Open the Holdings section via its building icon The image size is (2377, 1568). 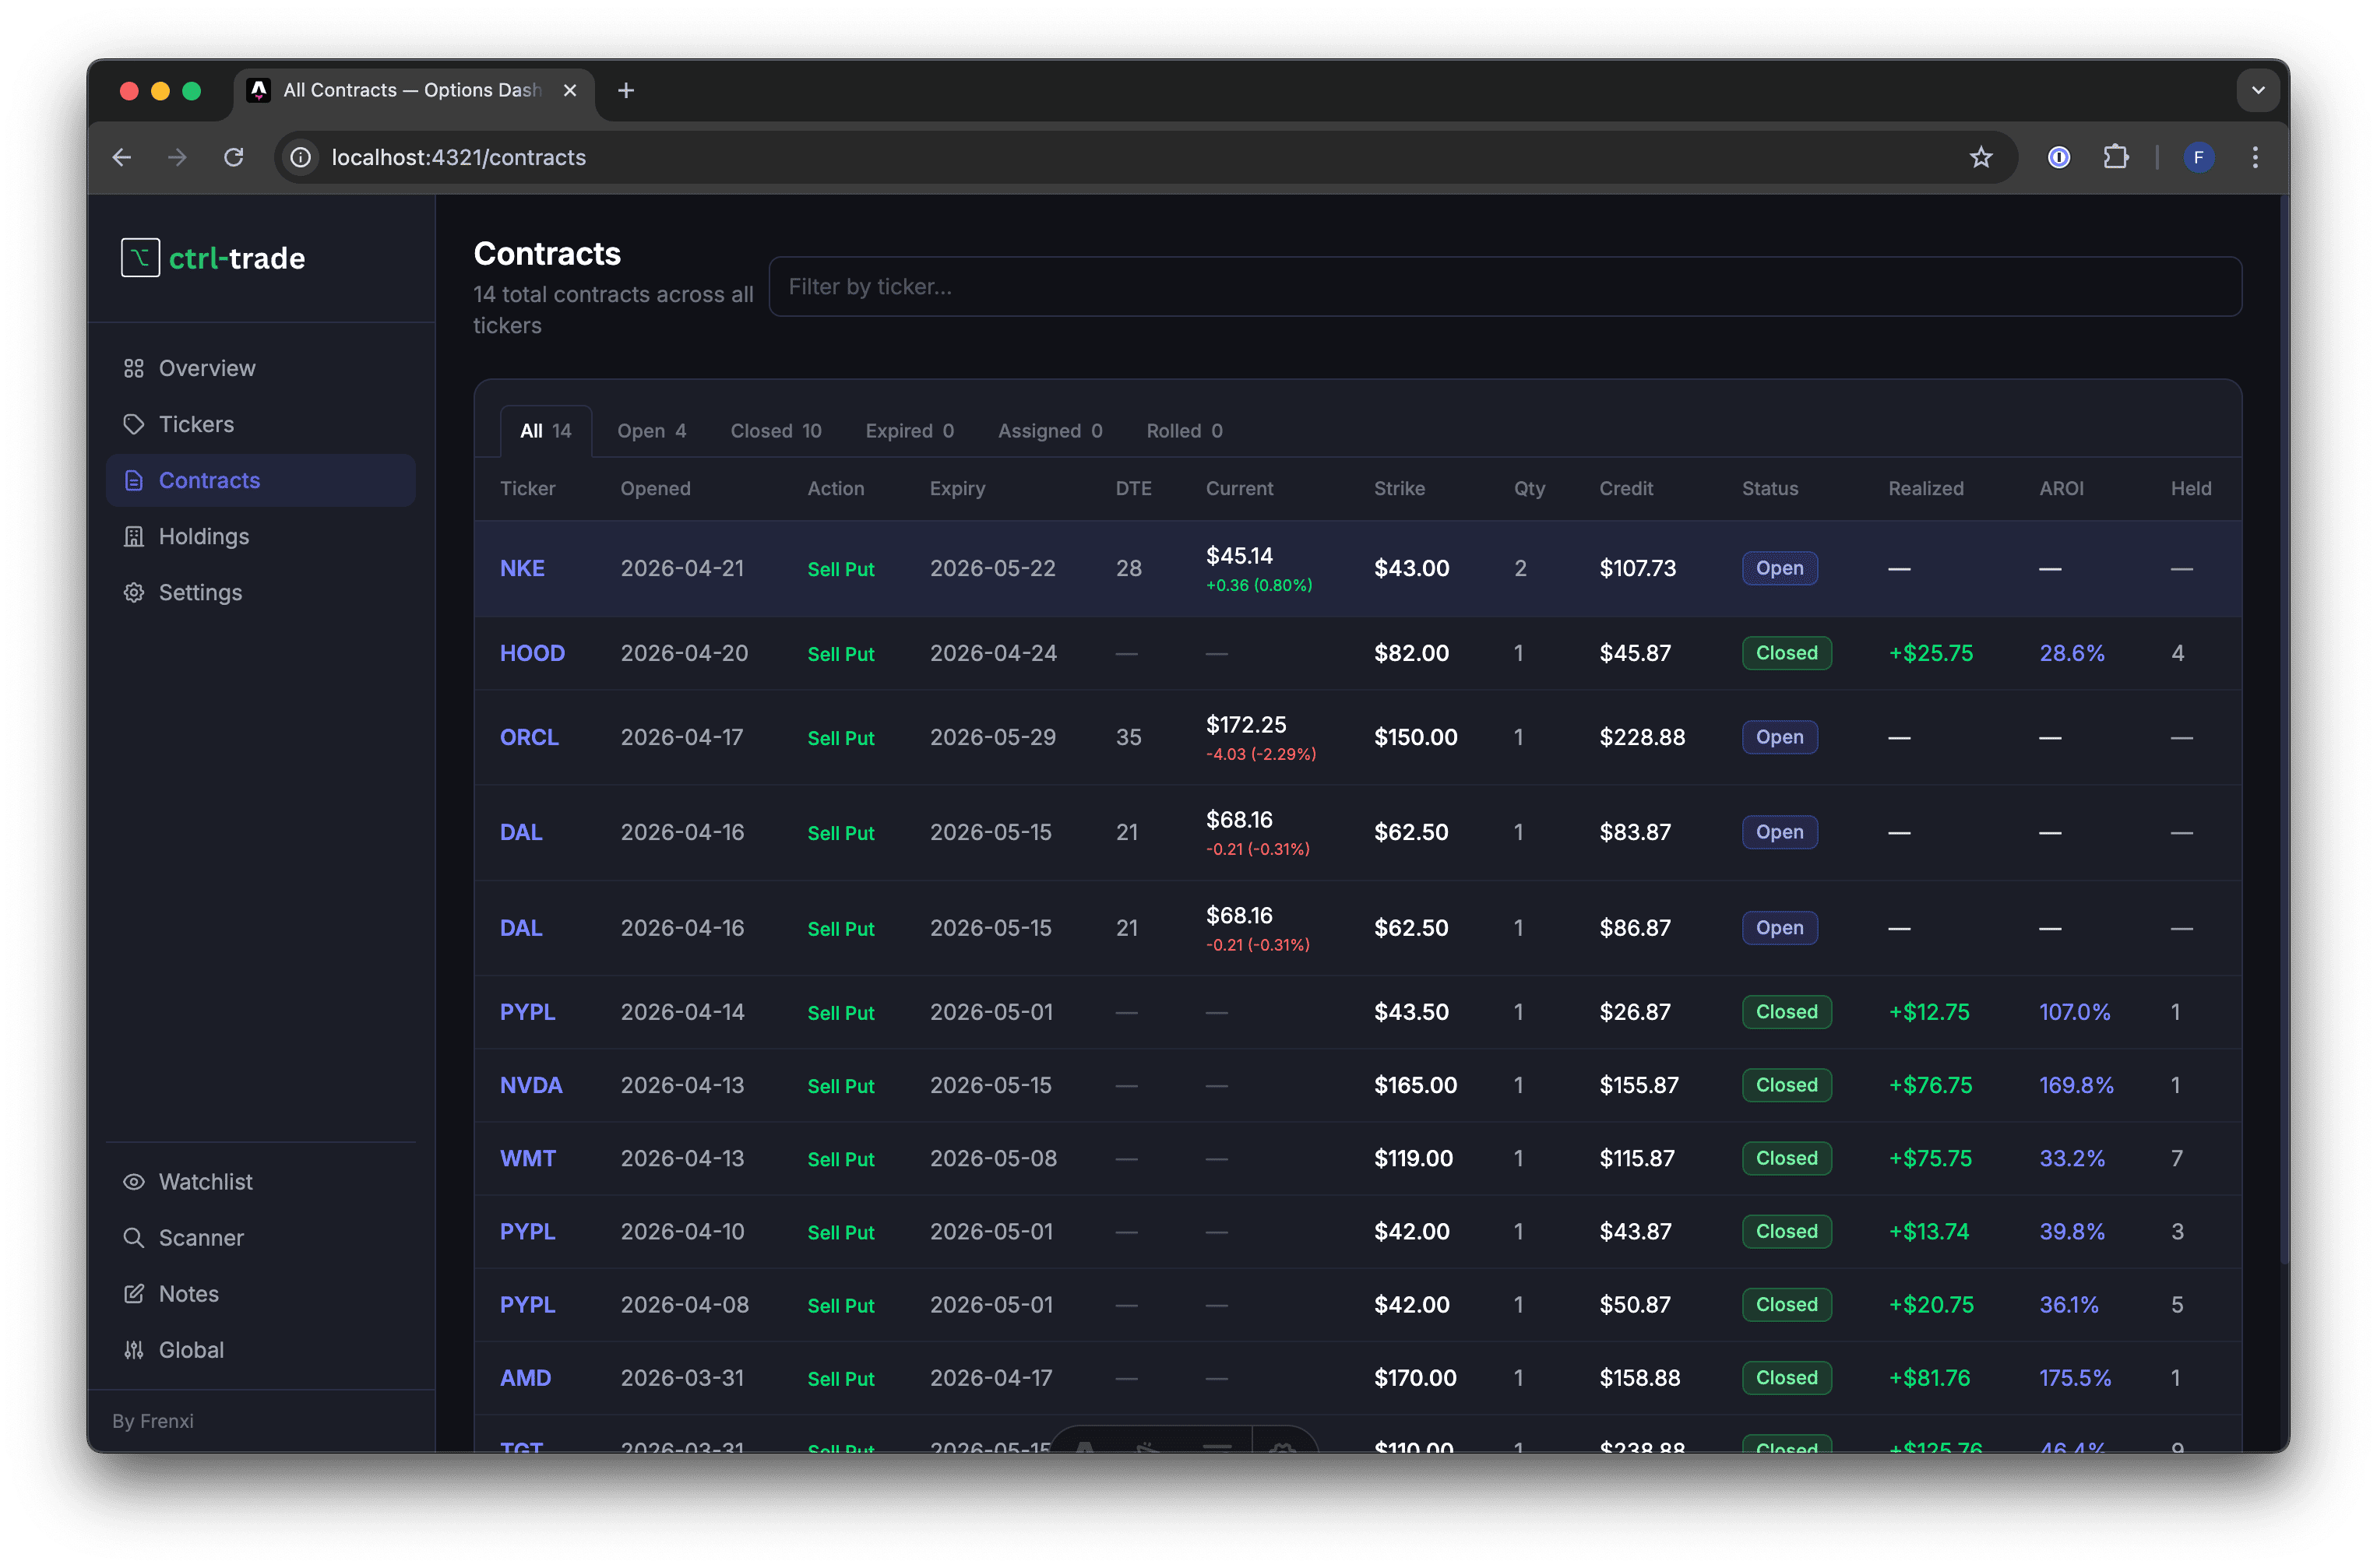point(134,536)
